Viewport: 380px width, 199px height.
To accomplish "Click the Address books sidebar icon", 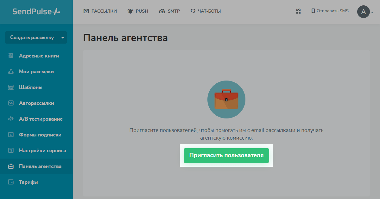I will (11, 56).
